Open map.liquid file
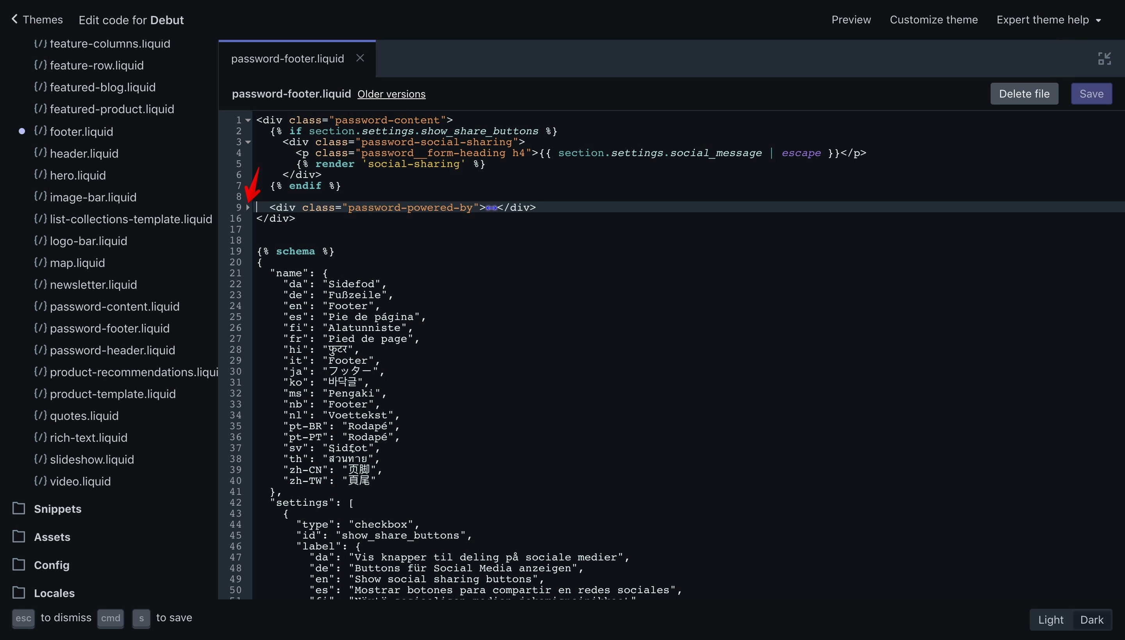Image resolution: width=1125 pixels, height=640 pixels. [x=77, y=263]
